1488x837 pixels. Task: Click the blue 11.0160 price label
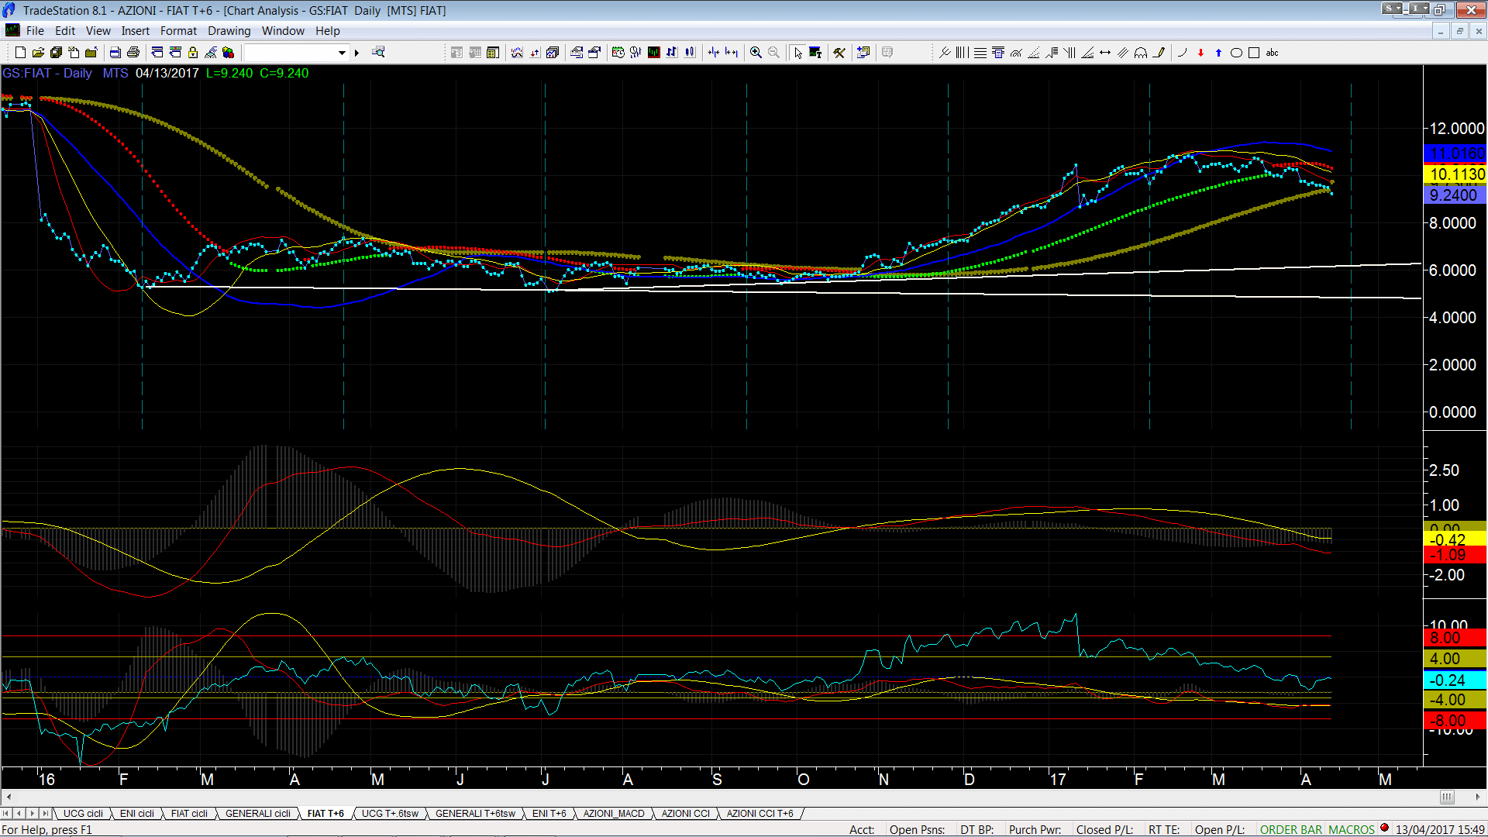(x=1455, y=153)
